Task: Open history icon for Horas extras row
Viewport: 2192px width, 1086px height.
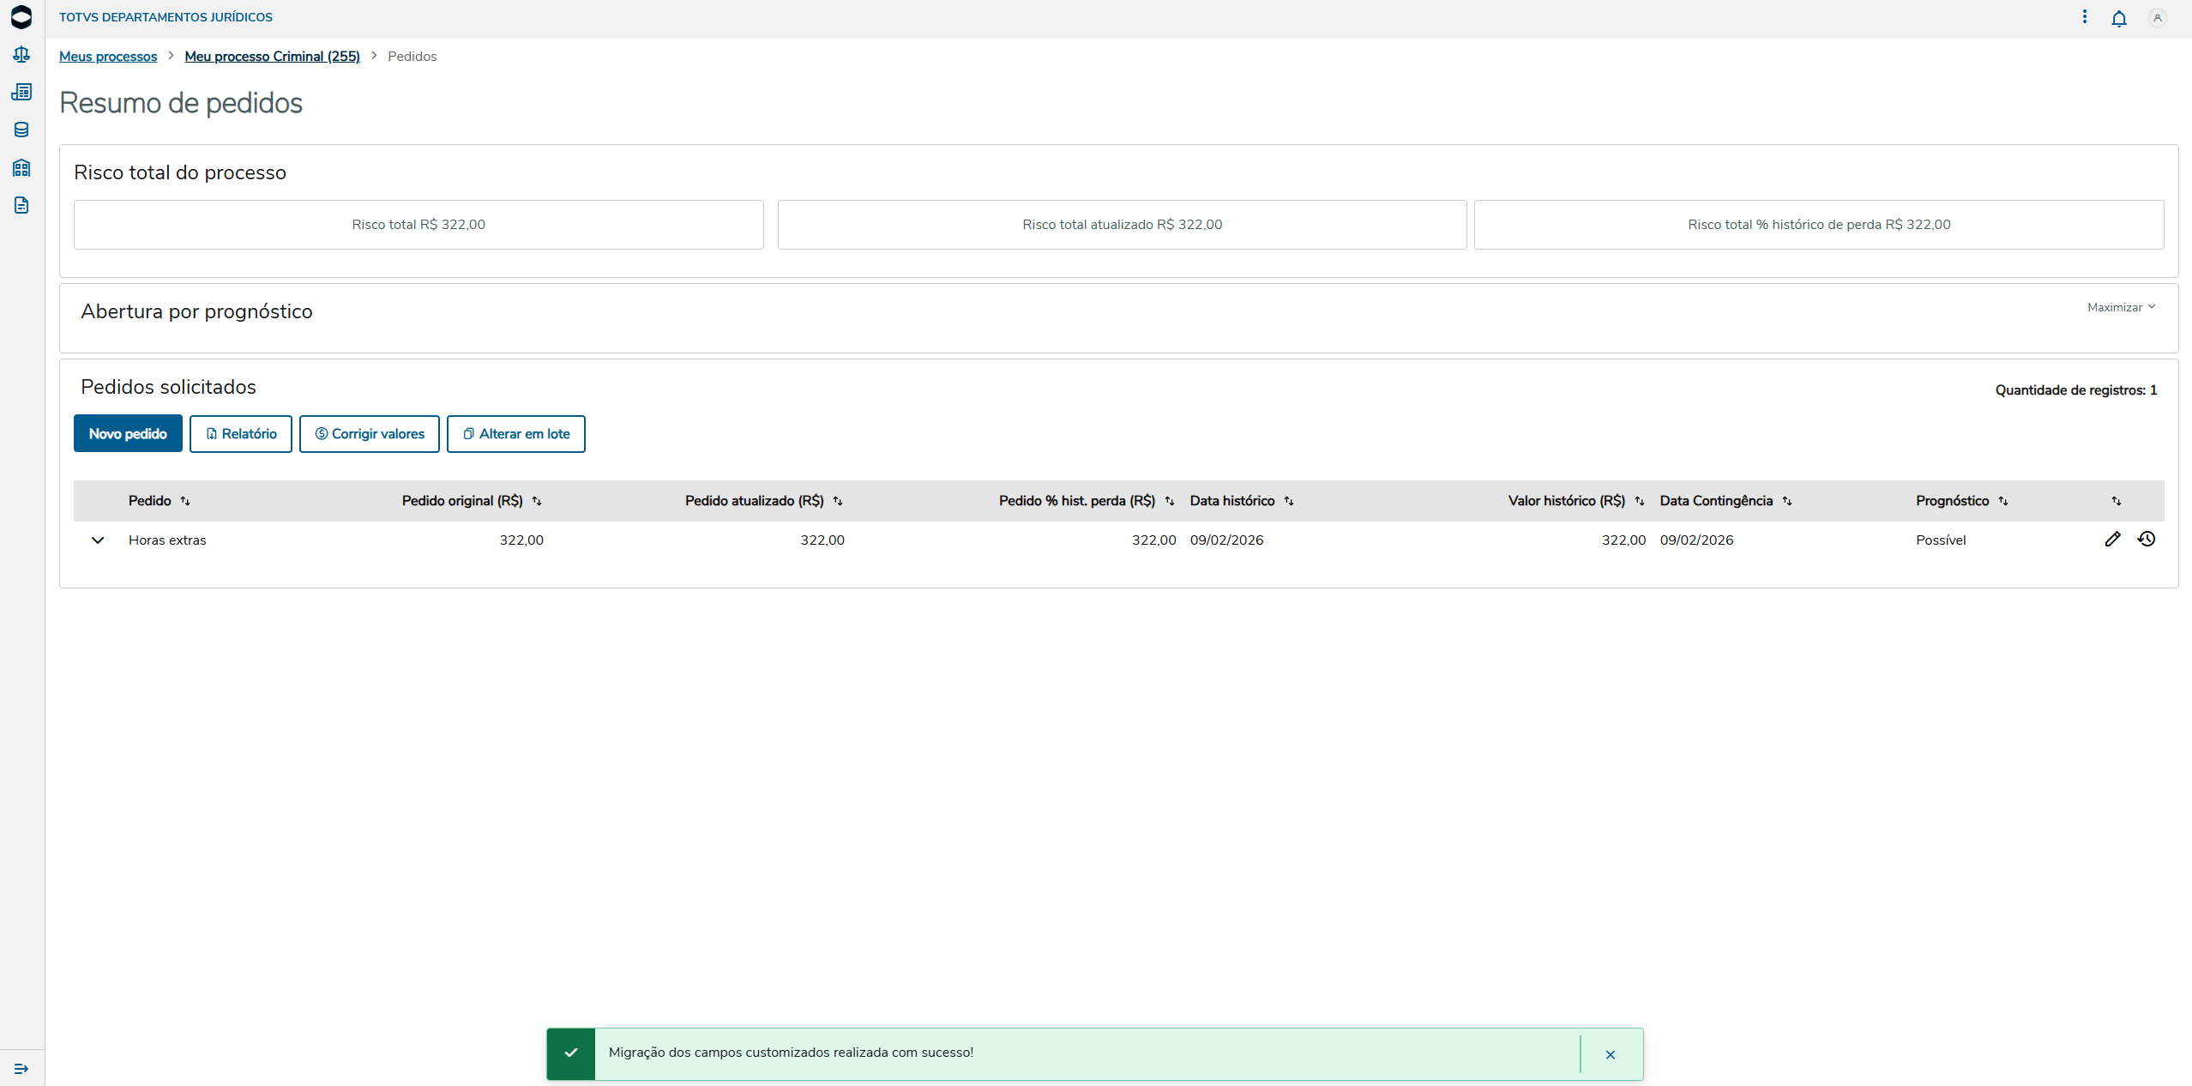Action: (2146, 539)
